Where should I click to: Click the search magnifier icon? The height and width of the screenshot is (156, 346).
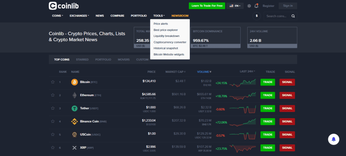(293, 16)
